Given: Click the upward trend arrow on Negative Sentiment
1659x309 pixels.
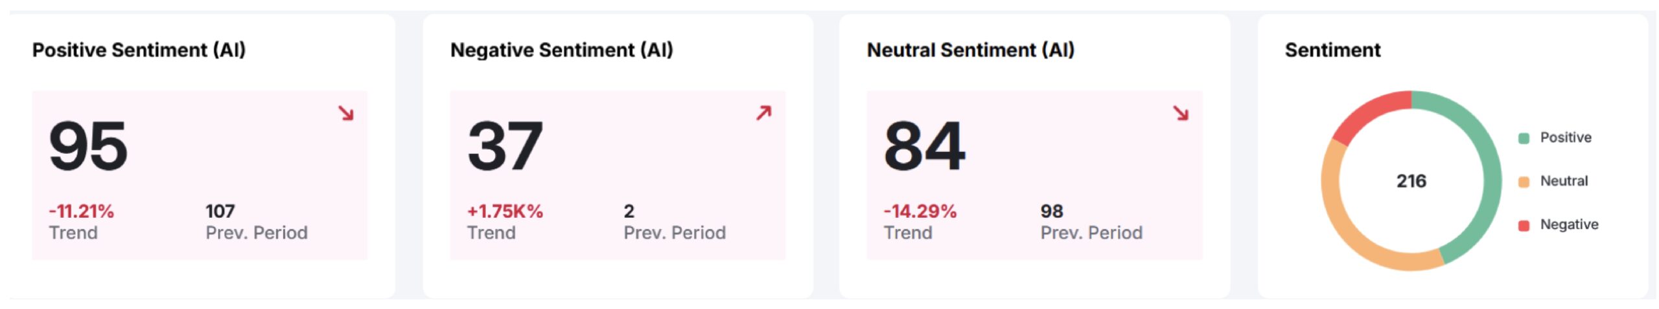Looking at the screenshot, I should 763,113.
